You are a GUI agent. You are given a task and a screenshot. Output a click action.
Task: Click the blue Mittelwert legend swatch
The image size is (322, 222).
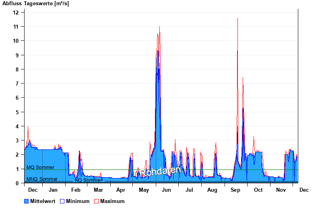point(27,201)
